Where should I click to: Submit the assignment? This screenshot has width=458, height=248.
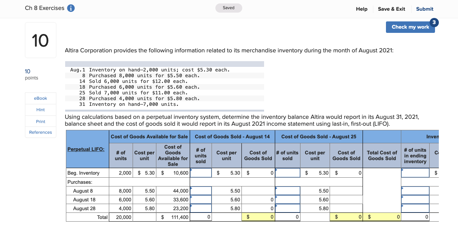tap(424, 9)
